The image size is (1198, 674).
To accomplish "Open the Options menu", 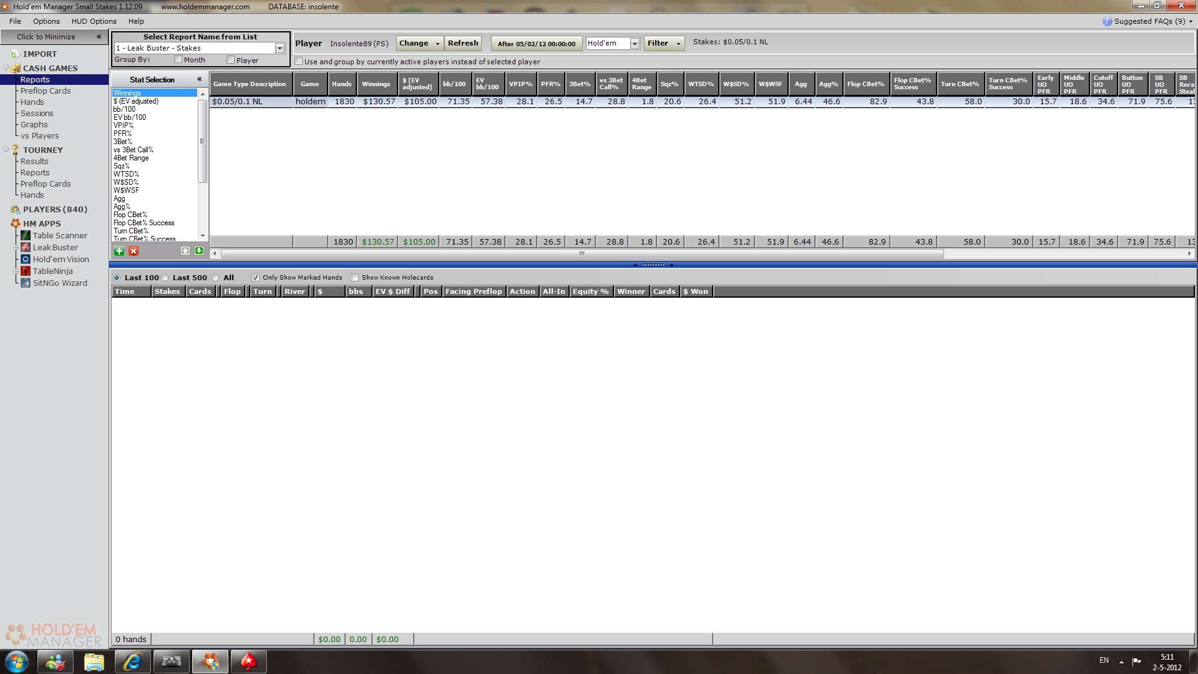I will 46,21.
